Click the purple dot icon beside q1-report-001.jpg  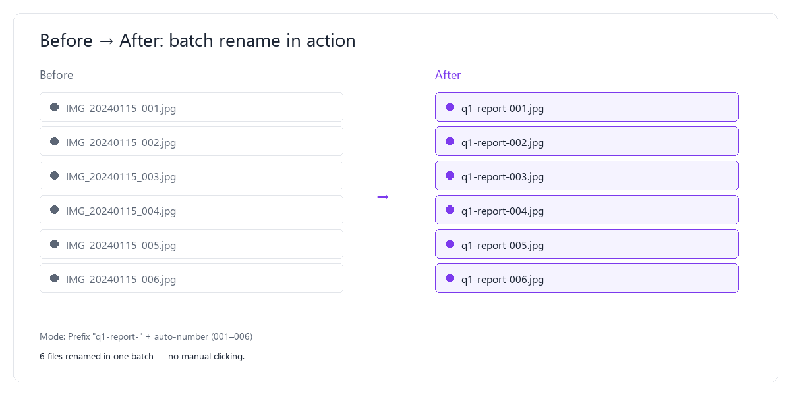coord(450,107)
